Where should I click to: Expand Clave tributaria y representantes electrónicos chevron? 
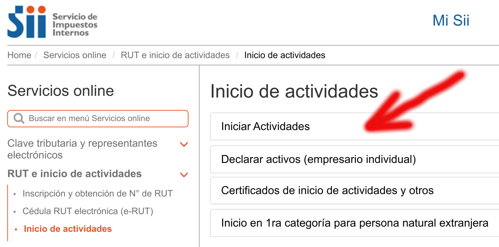tap(184, 144)
